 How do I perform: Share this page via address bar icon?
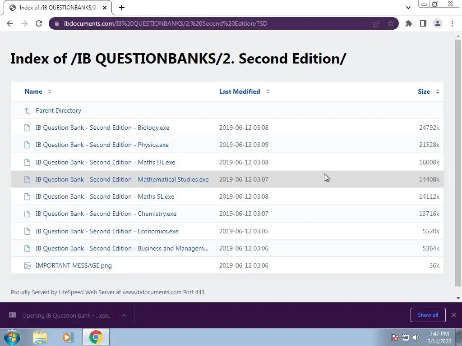[x=376, y=23]
